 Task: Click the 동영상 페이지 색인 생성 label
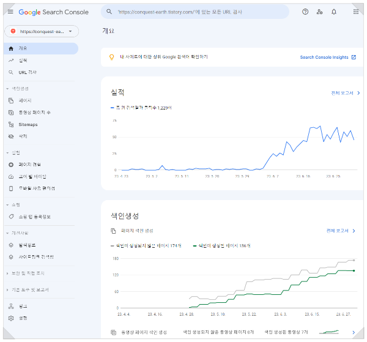tap(144, 332)
